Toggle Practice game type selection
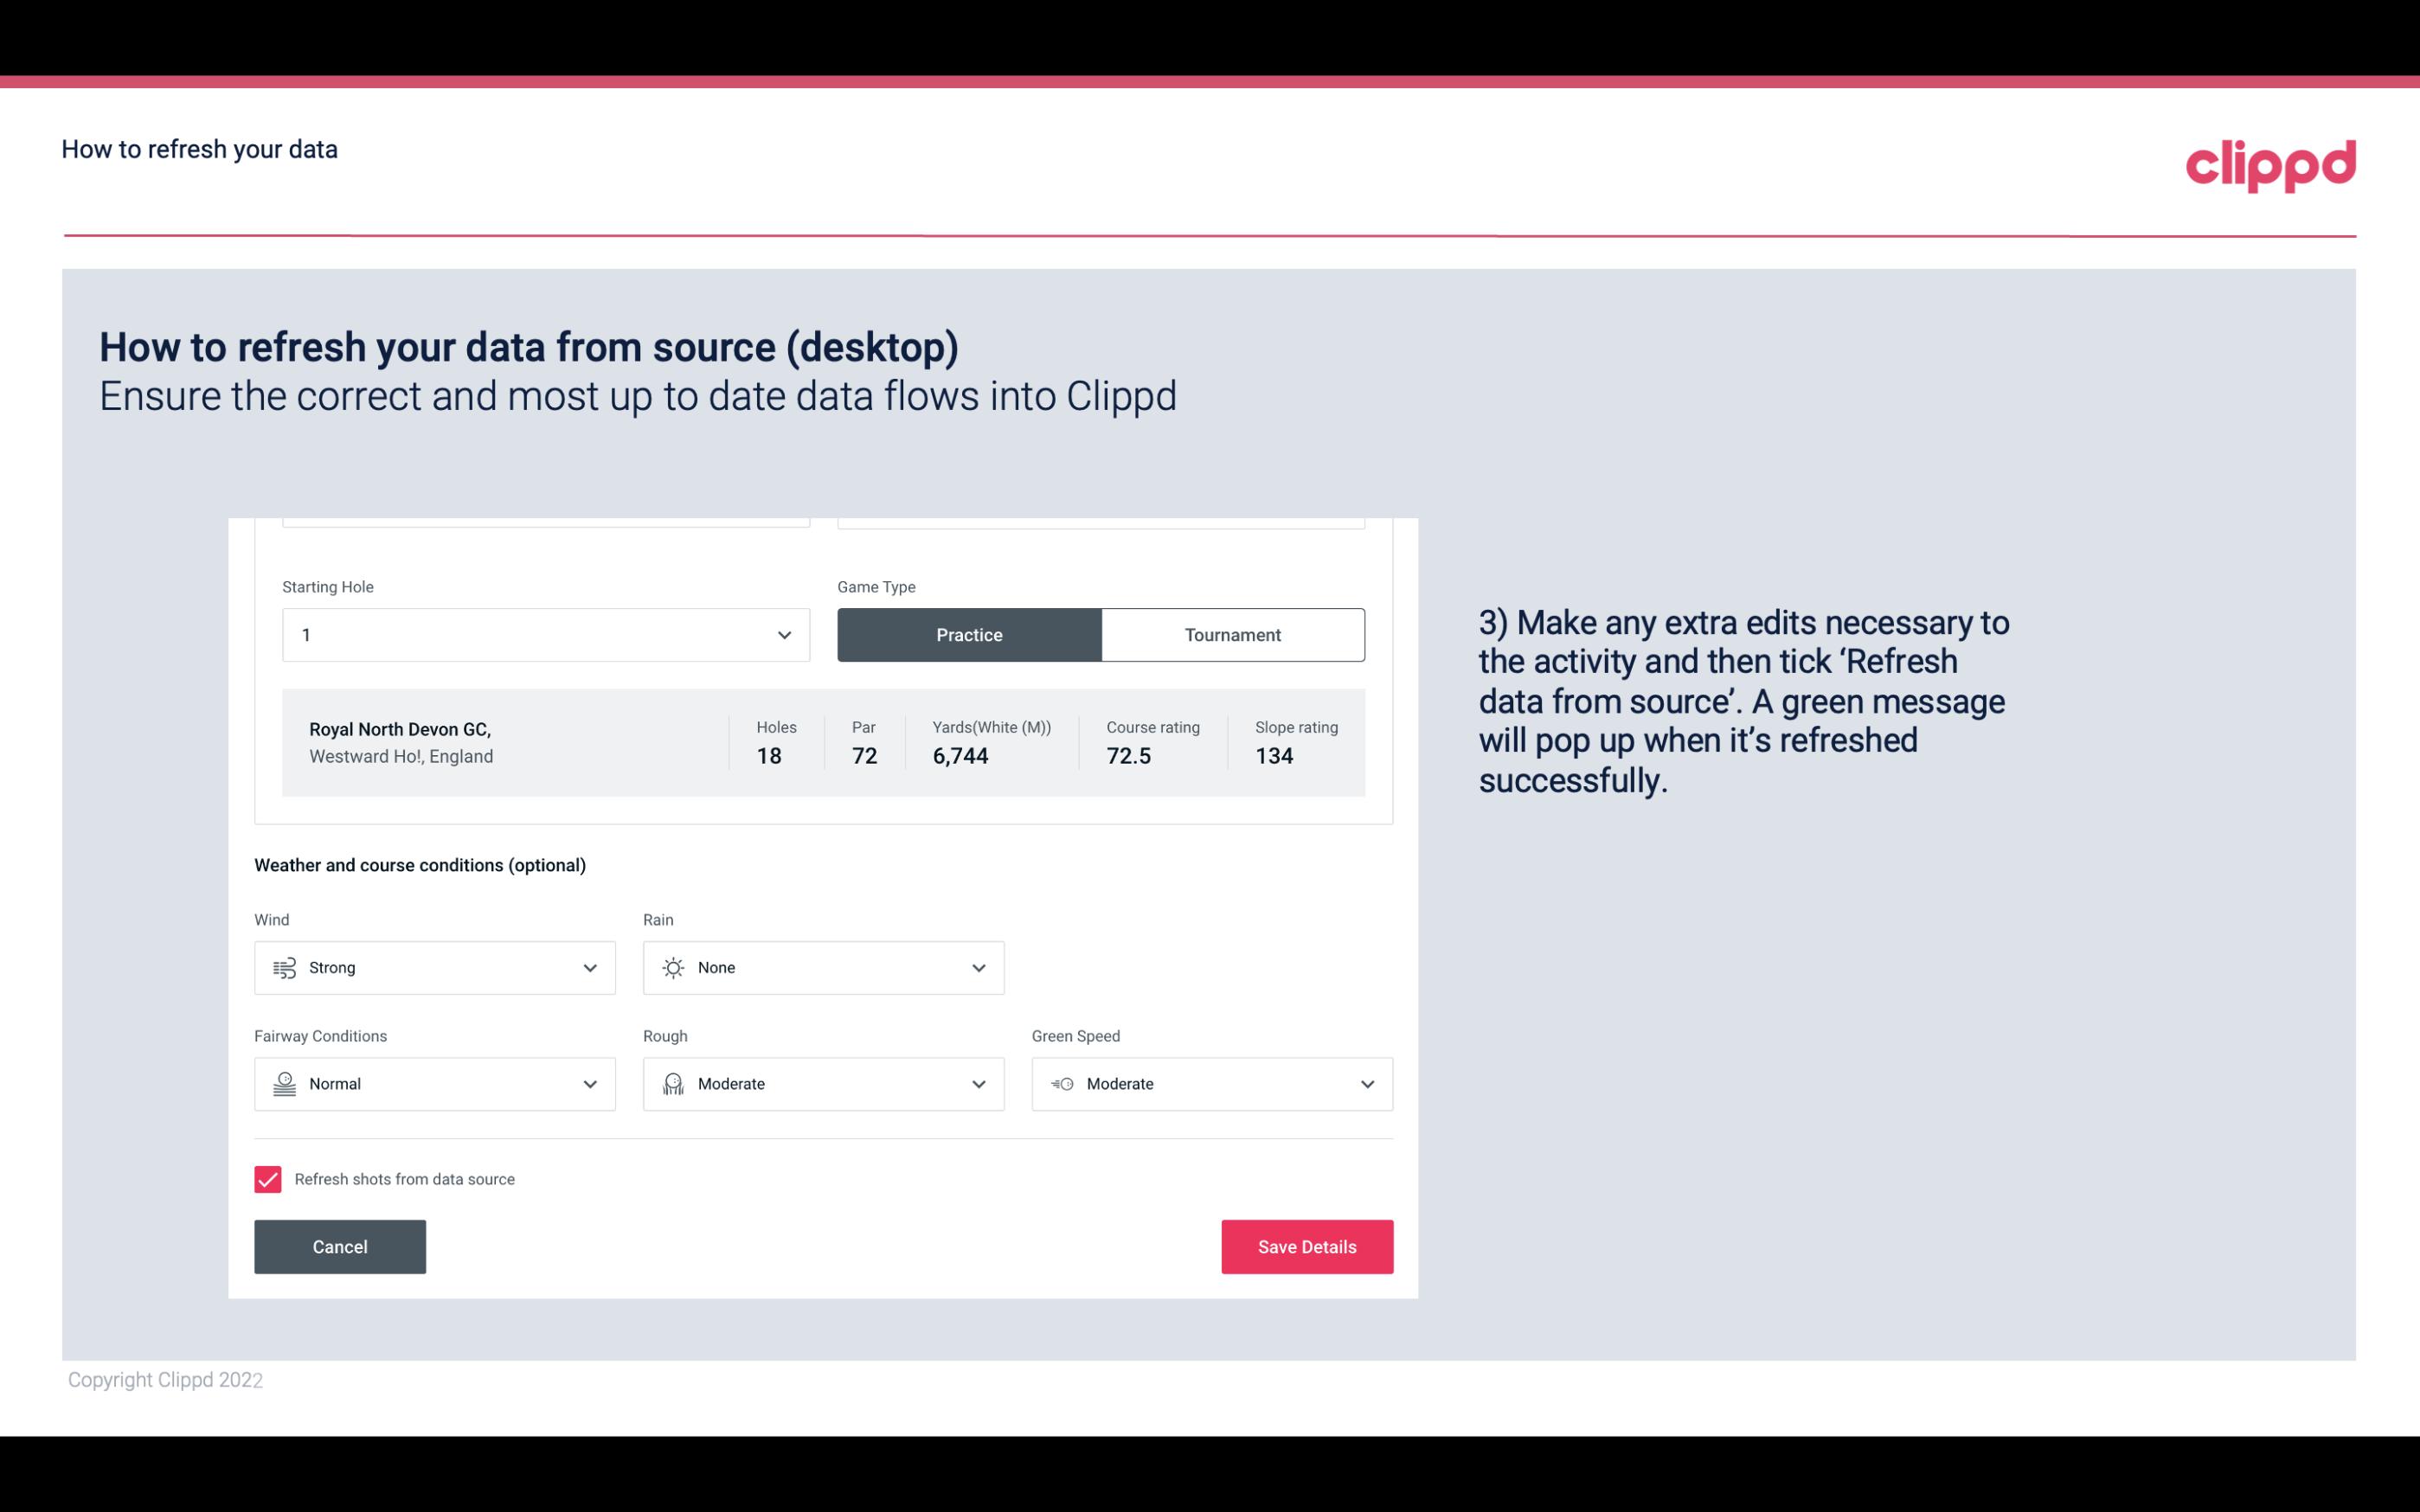This screenshot has width=2420, height=1512. point(969,634)
